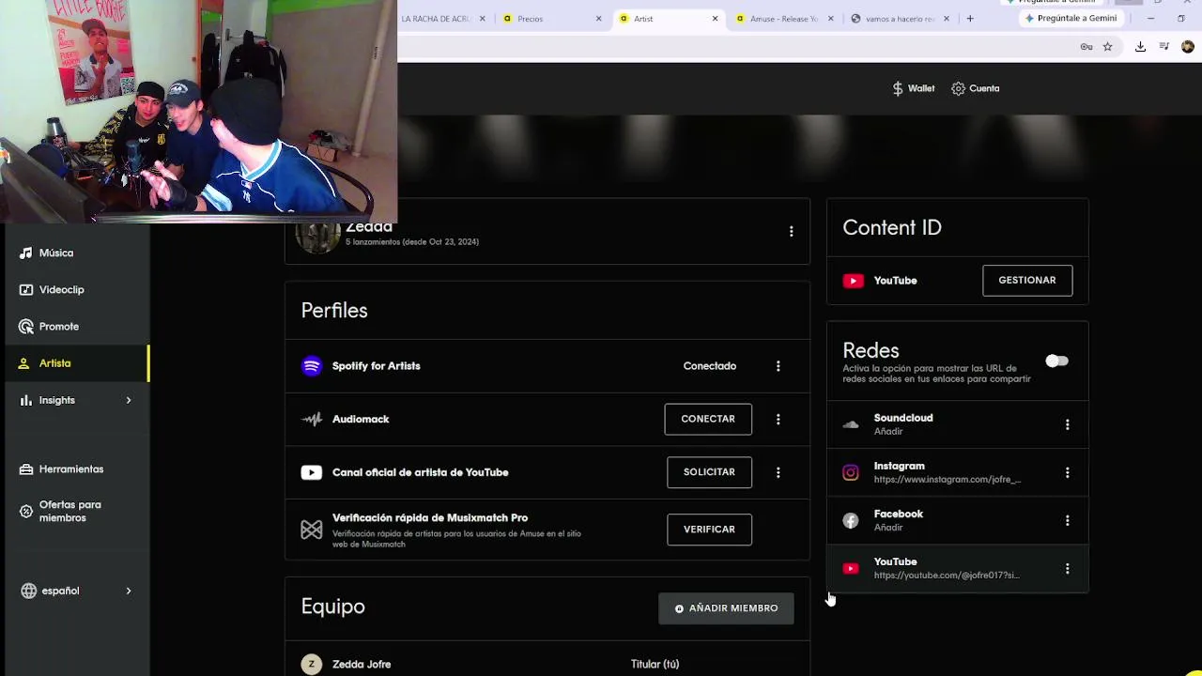Viewport: 1202px width, 676px height.
Task: Open the Videoclip sidebar icon
Action: 25,289
